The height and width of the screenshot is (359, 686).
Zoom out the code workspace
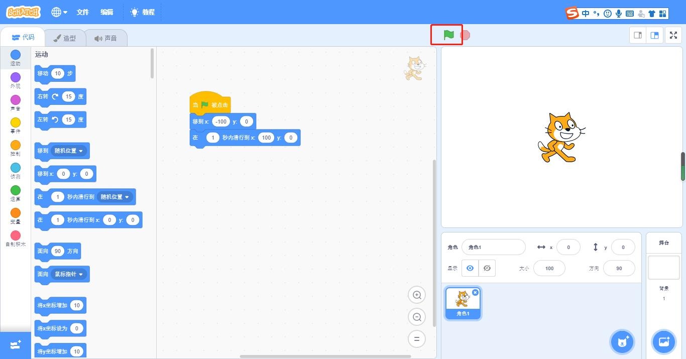[417, 317]
